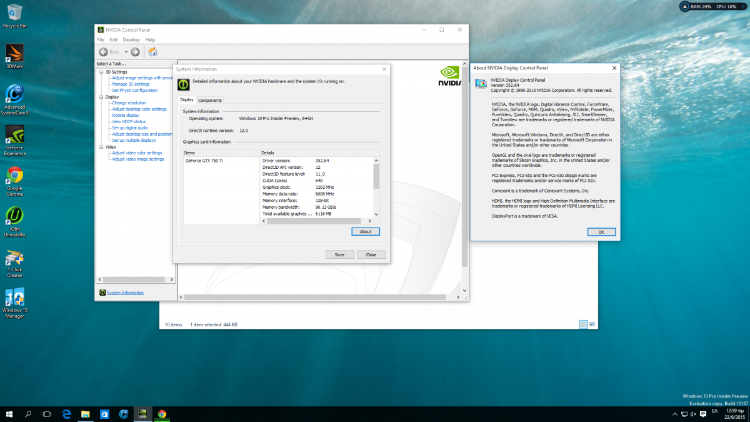Click the Close button in System Information
This screenshot has width=750, height=422.
[371, 254]
